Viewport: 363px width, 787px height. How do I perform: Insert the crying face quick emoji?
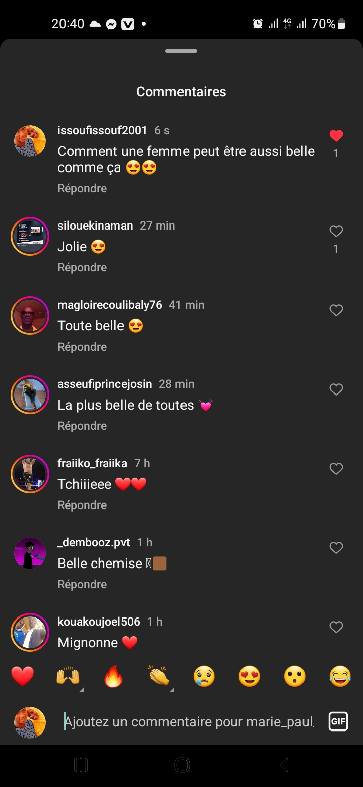204,677
